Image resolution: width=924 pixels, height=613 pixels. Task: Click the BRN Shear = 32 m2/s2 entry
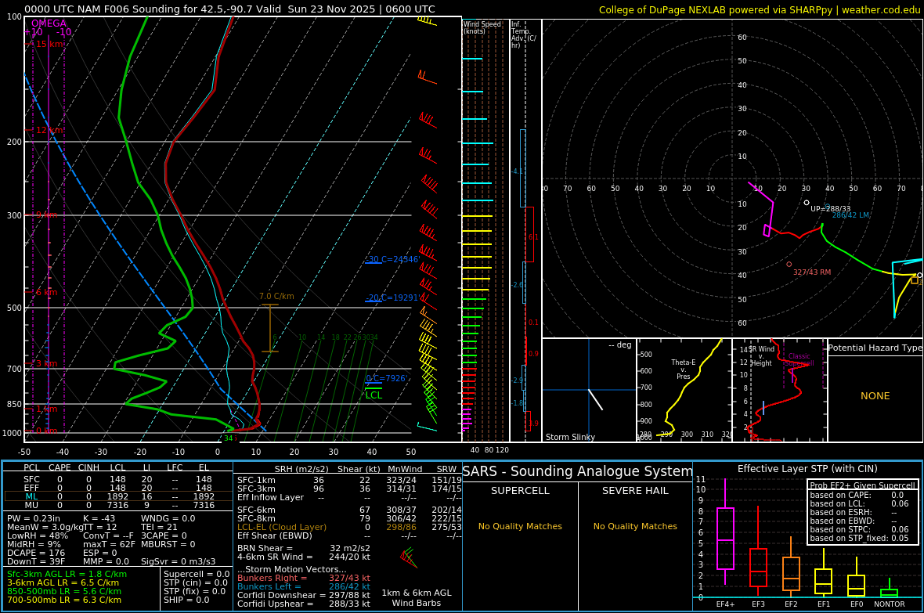(x=304, y=548)
